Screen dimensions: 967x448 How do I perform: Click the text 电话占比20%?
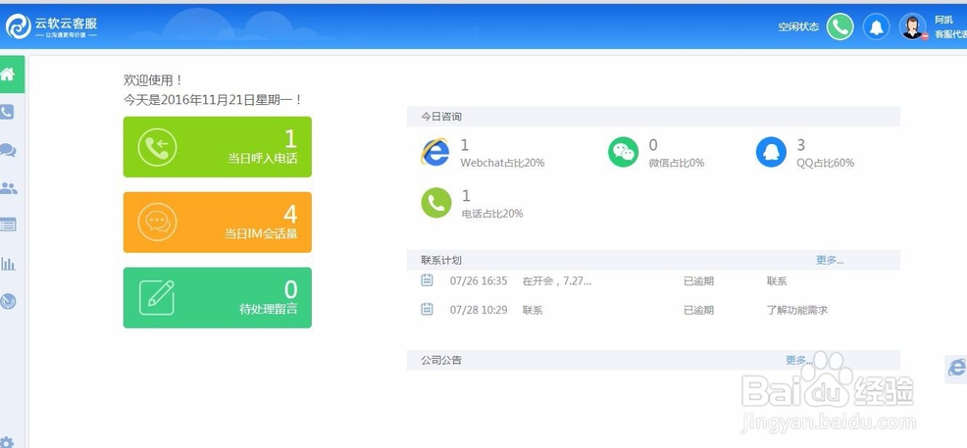tap(492, 214)
